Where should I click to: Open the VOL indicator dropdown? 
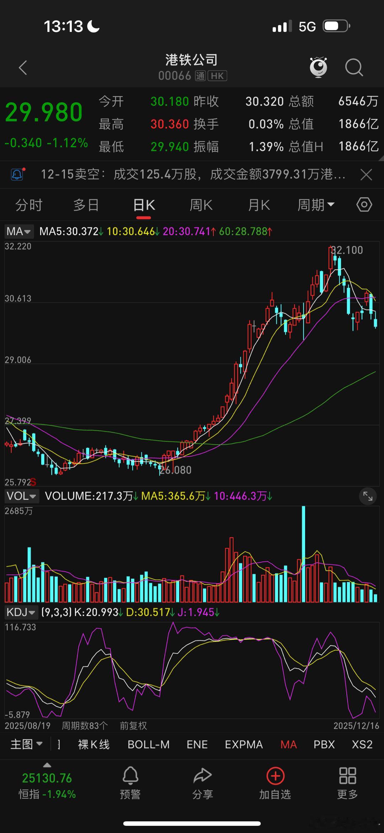coord(22,496)
